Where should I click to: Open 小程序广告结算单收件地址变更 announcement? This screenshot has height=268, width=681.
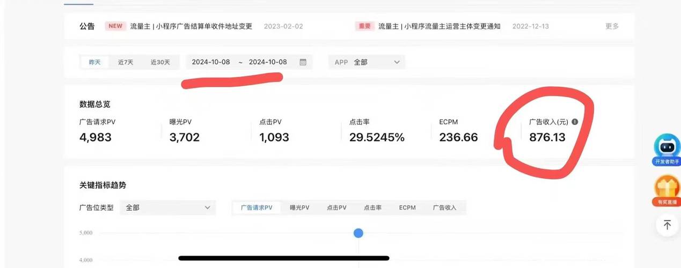tap(191, 26)
